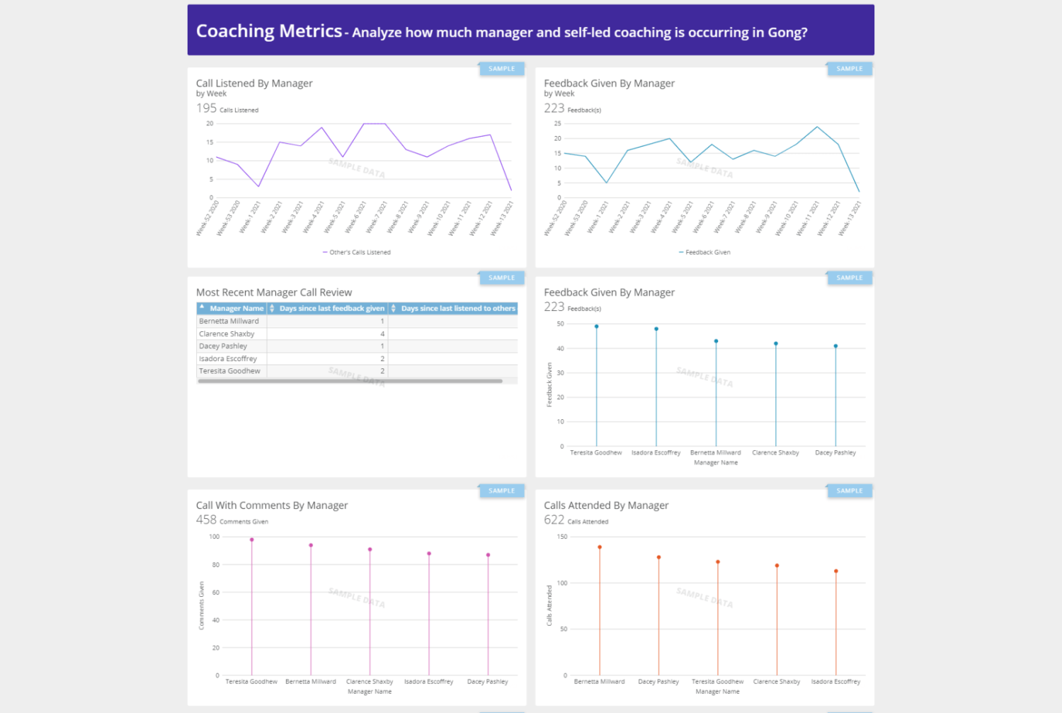
Task: Click SAMPLE badge on Most Recent Manager Call Review
Action: 501,278
